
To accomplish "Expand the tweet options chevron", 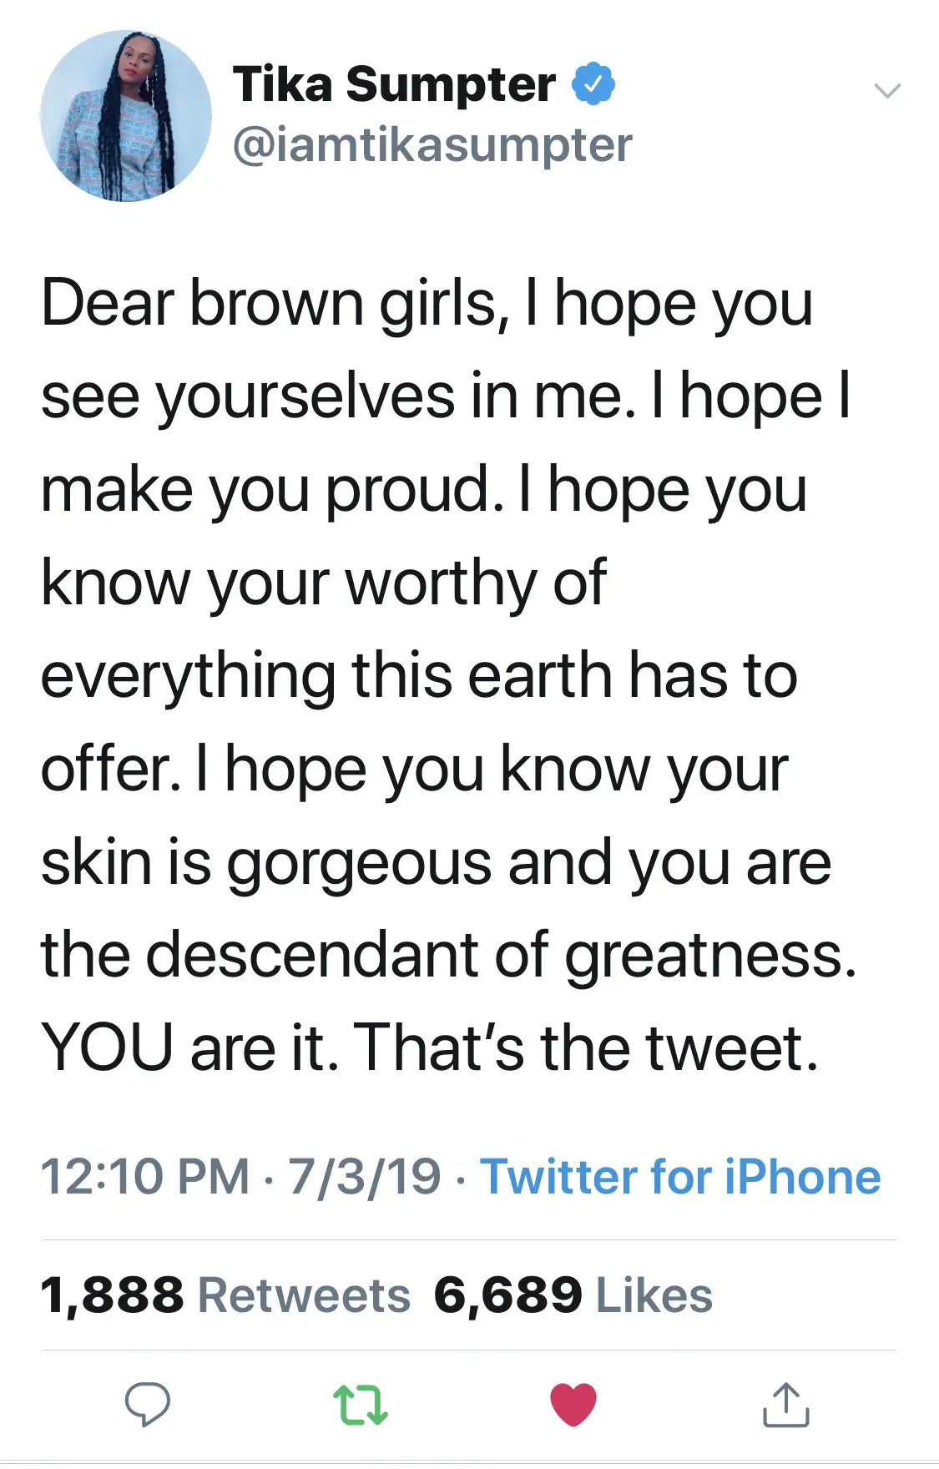I will (886, 90).
